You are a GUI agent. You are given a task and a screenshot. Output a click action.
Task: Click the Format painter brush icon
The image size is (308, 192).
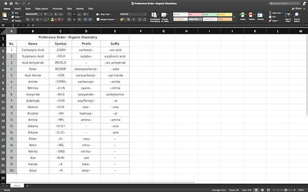tap(13, 21)
